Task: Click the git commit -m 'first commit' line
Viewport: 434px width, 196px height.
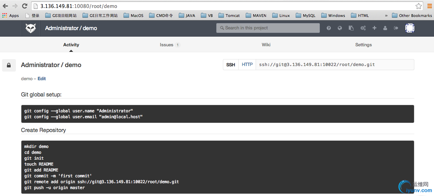Action: point(58,176)
